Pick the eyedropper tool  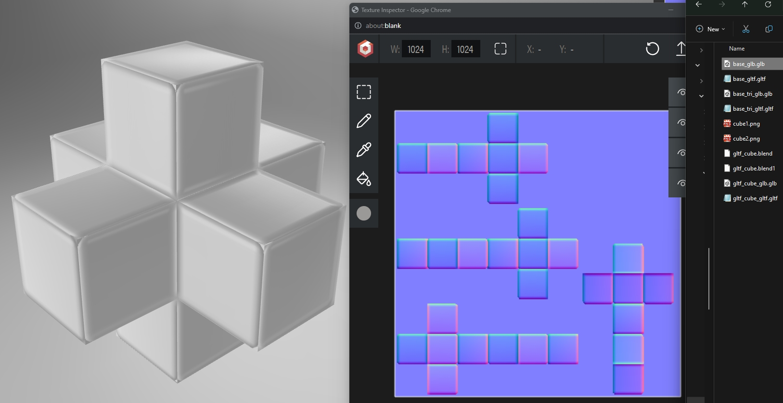(x=364, y=150)
